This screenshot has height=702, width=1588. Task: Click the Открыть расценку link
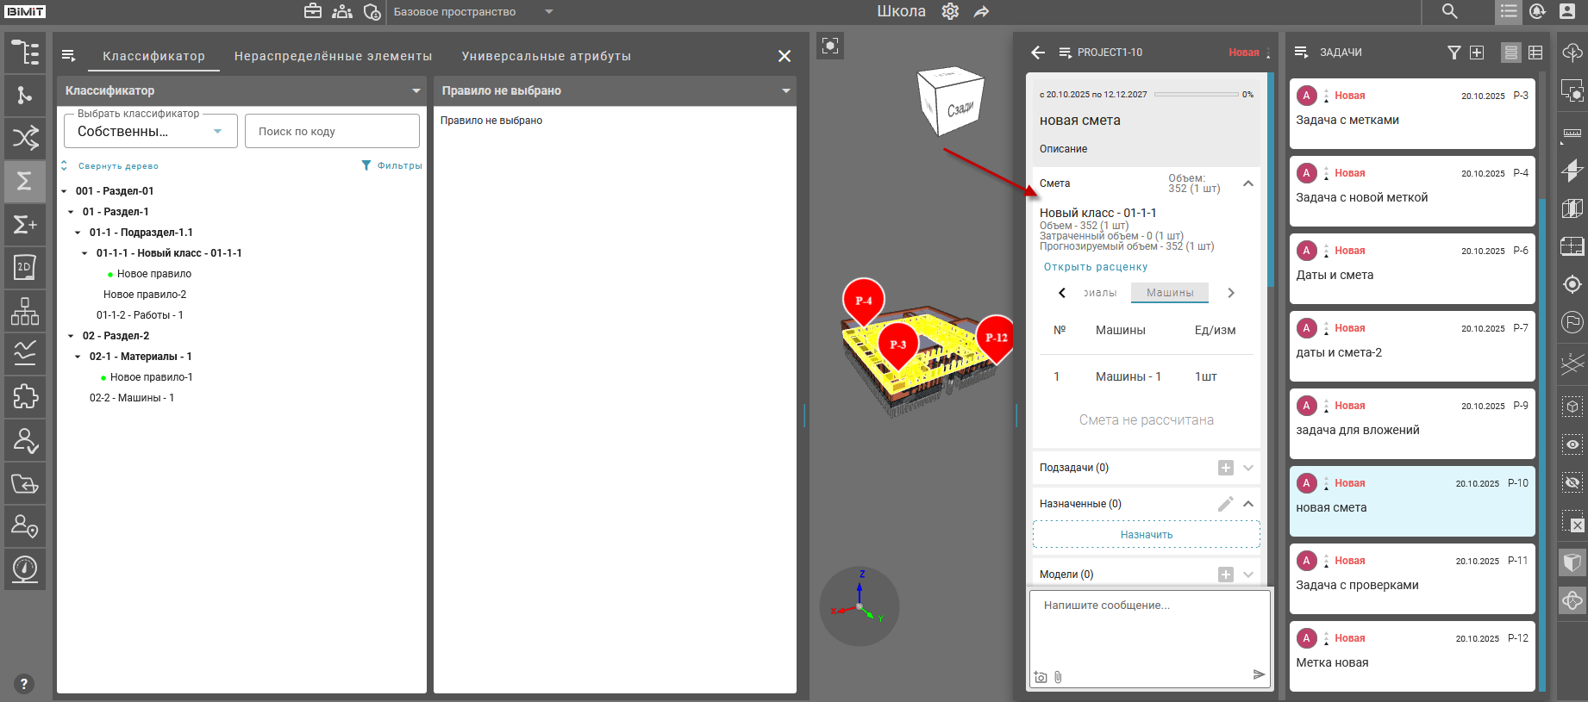(x=1095, y=267)
